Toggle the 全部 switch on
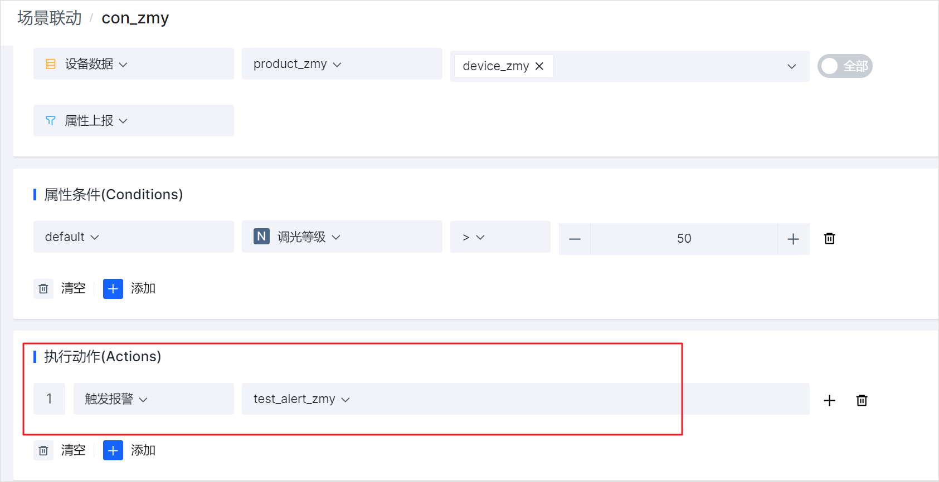Image resolution: width=939 pixels, height=482 pixels. coord(845,66)
